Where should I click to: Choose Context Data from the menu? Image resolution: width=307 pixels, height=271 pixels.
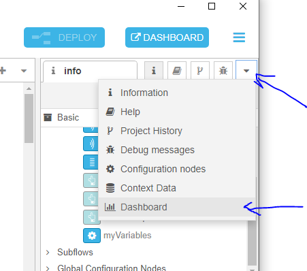(x=177, y=188)
